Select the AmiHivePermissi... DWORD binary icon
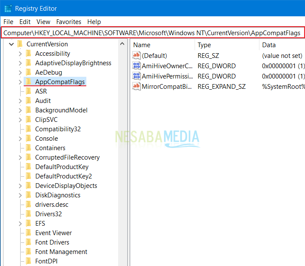 point(137,76)
